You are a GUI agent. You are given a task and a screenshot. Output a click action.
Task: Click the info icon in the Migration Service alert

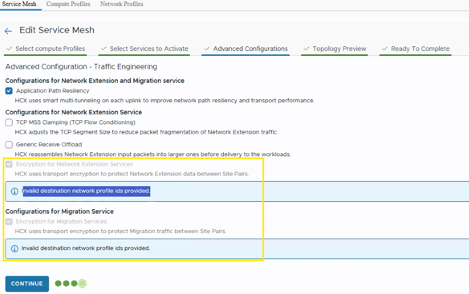point(14,249)
